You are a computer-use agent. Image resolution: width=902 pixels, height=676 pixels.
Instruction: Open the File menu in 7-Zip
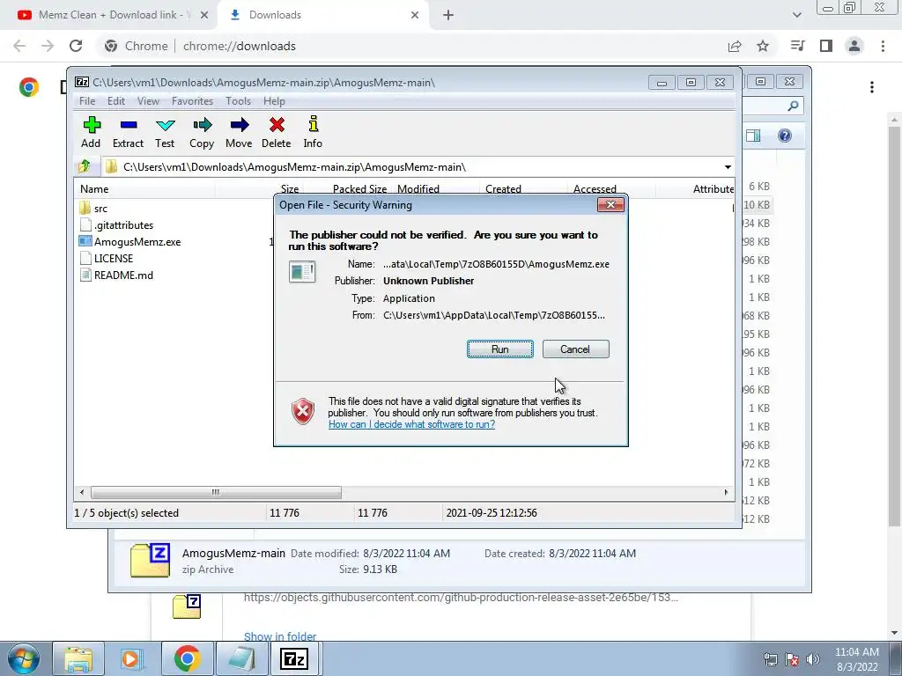pos(87,101)
